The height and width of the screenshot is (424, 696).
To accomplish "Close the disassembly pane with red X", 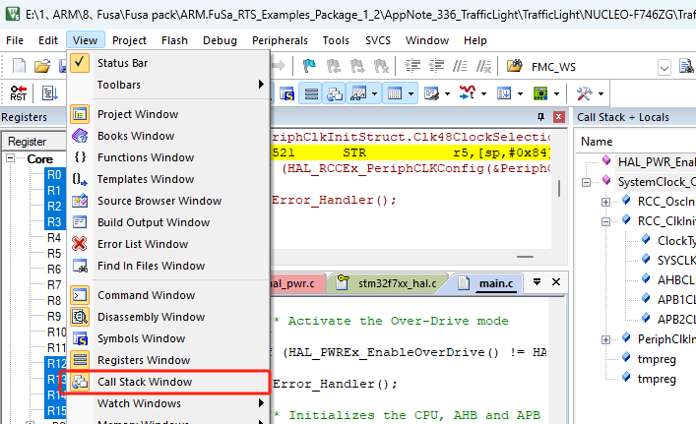I will coord(558,117).
